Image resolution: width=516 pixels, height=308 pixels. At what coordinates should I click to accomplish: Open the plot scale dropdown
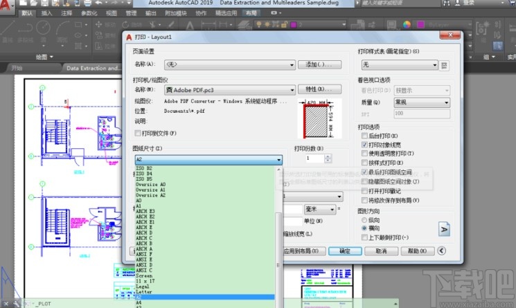pyautogui.click(x=312, y=197)
